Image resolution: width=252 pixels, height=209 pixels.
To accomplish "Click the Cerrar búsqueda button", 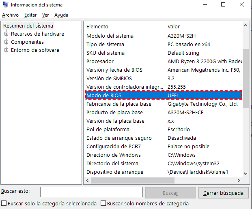I will click(223, 193).
